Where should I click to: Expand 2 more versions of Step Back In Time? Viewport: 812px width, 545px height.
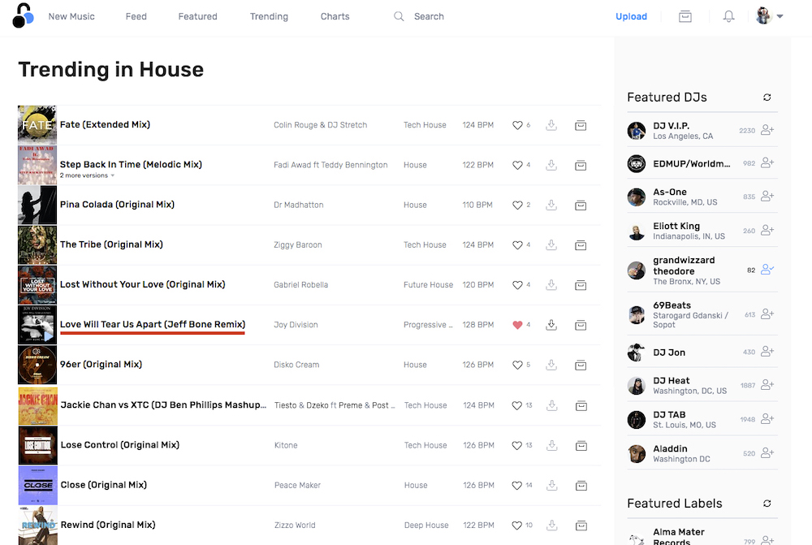coord(87,175)
